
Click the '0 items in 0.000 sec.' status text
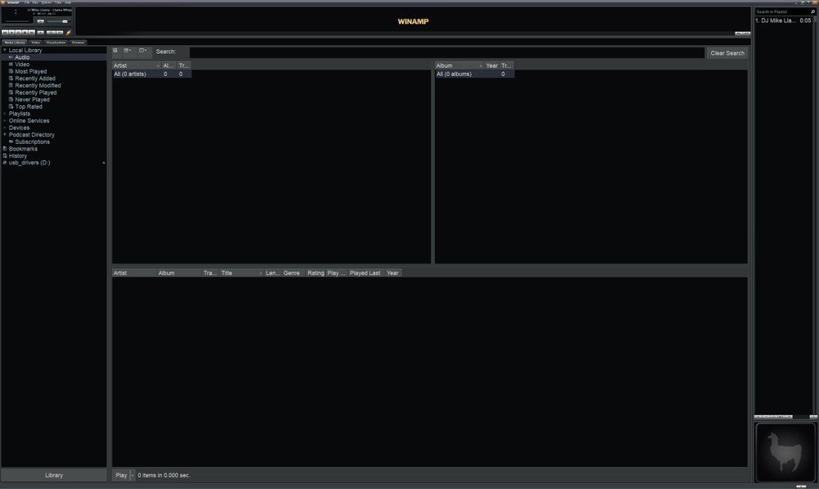[x=164, y=475]
